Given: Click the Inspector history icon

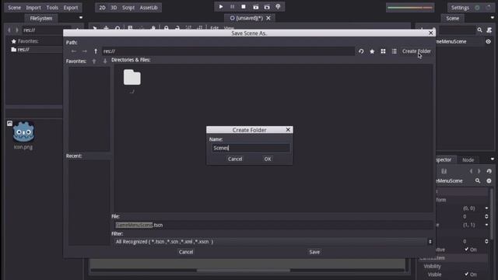Looking at the screenshot, I should 489,171.
